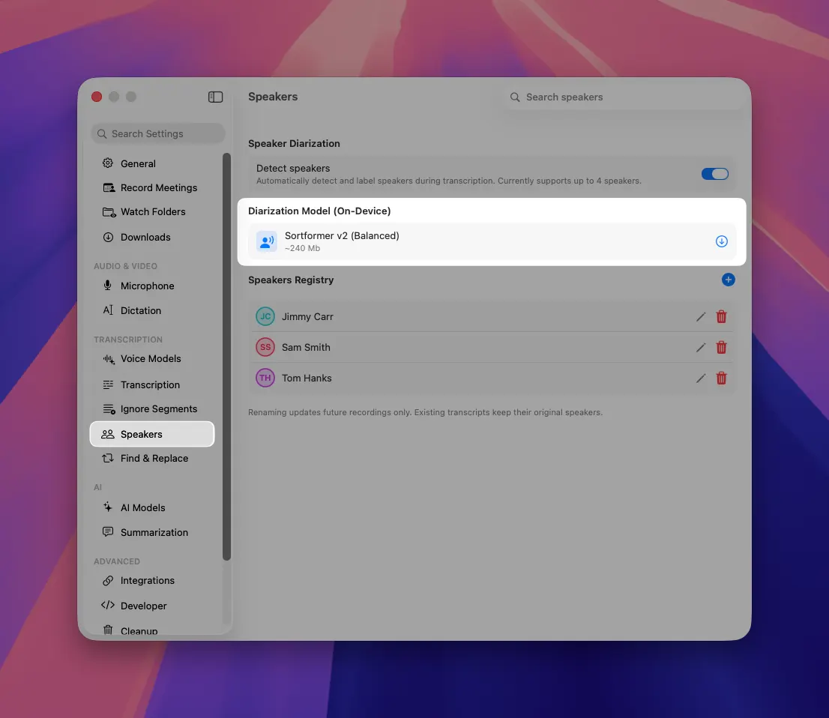Disable the Detect speakers switch
829x718 pixels.
pyautogui.click(x=715, y=174)
